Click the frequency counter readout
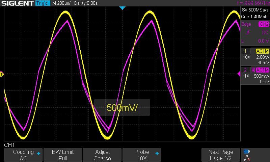The width and height of the screenshot is (270, 162). (253, 3)
